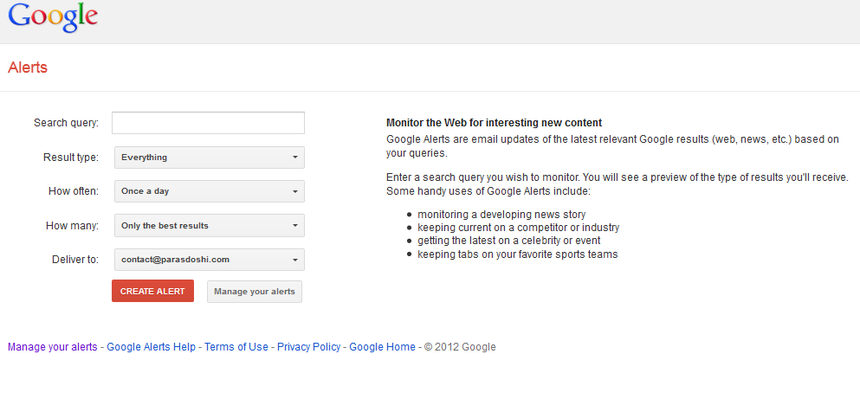
Task: Open the Manage your alerts footer link
Action: (53, 347)
